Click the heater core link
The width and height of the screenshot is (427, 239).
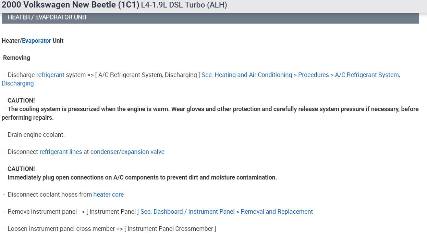[108, 195]
